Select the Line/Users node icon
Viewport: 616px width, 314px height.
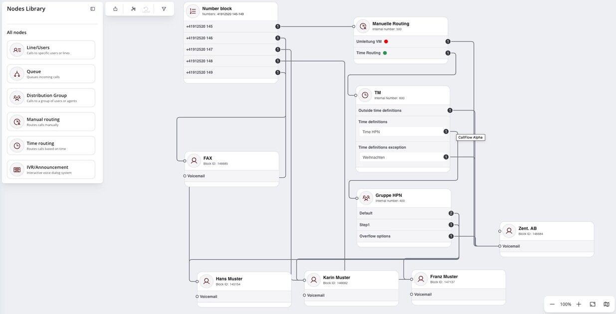click(16, 49)
